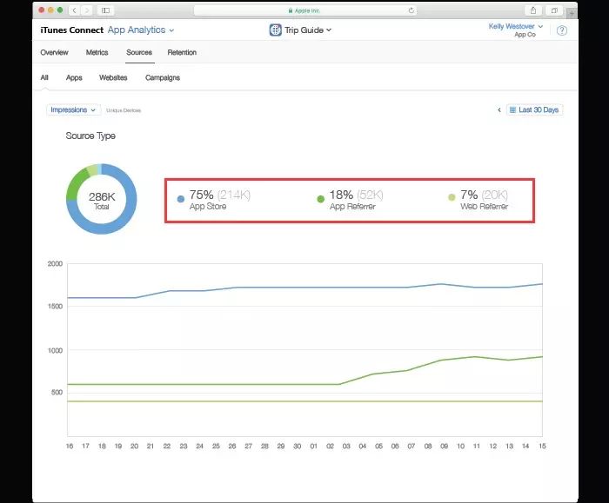Click the App Co company label

tap(525, 35)
